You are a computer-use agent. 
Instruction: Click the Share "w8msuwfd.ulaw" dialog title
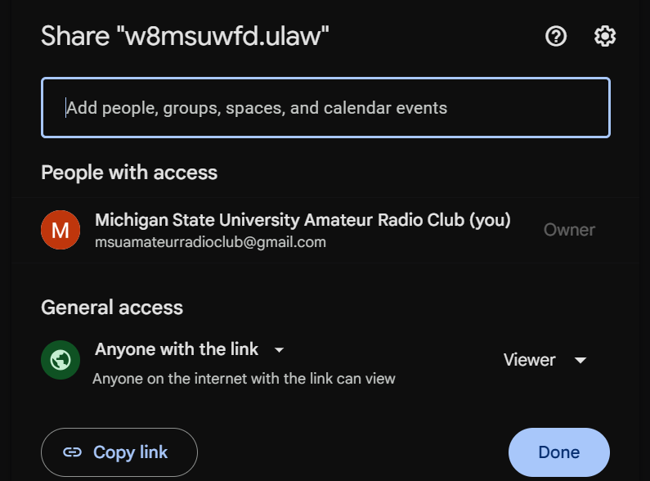(x=185, y=37)
